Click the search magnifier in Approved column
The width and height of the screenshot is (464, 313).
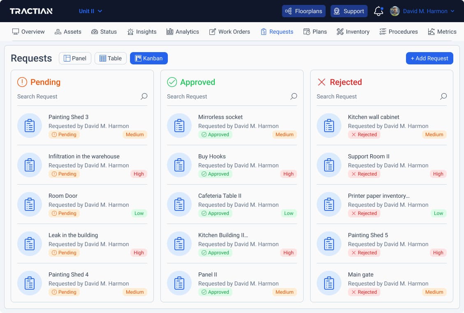tap(294, 96)
